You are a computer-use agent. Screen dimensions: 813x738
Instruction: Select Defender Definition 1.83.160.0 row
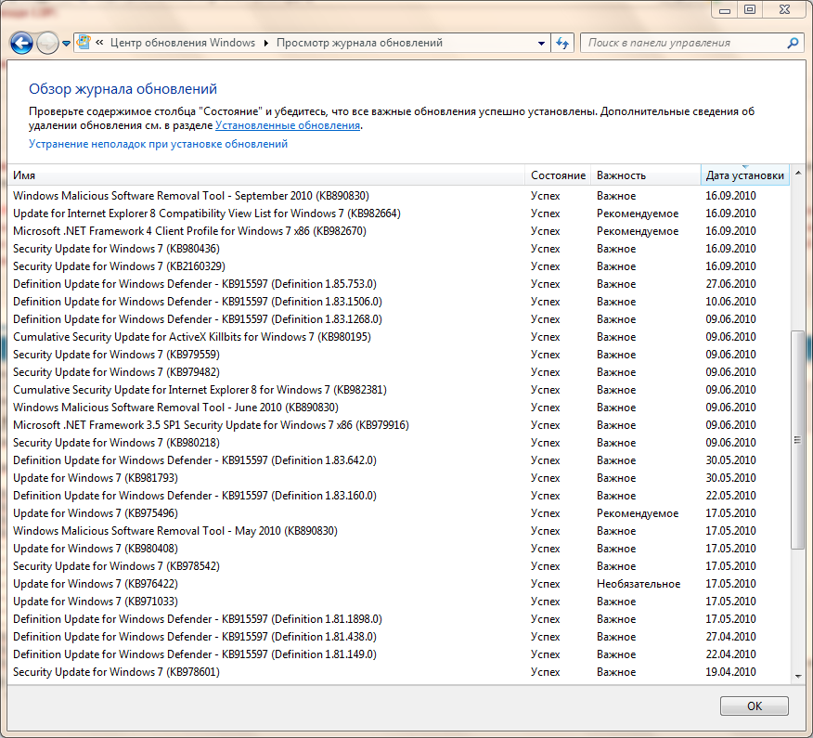(x=398, y=496)
